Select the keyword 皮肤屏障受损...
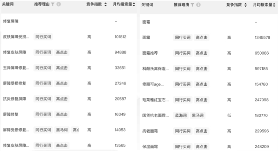Image resolution: width=278 pixels, height=151 pixels. pos(16,37)
